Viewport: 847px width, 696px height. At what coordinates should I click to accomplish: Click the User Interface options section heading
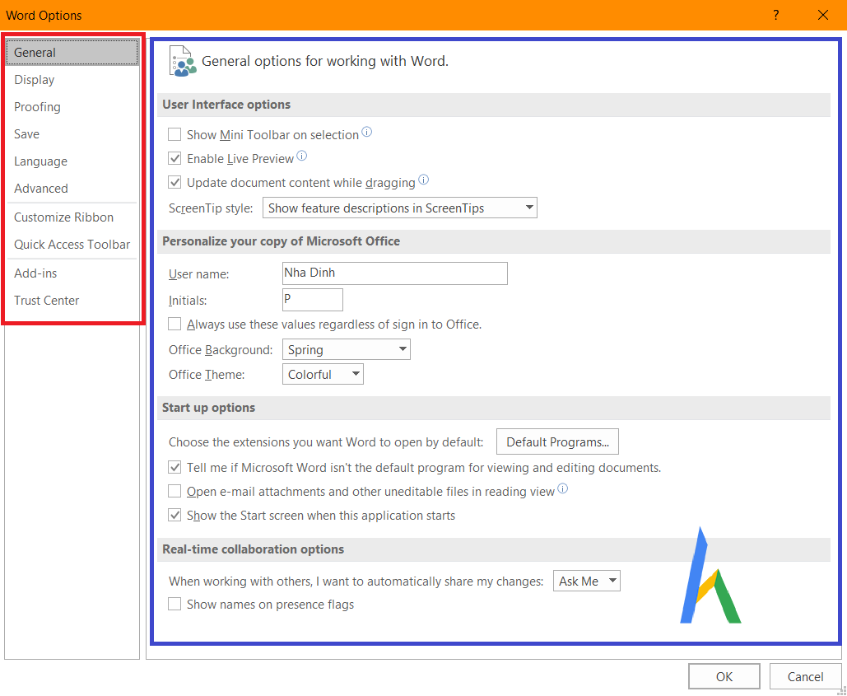226,105
